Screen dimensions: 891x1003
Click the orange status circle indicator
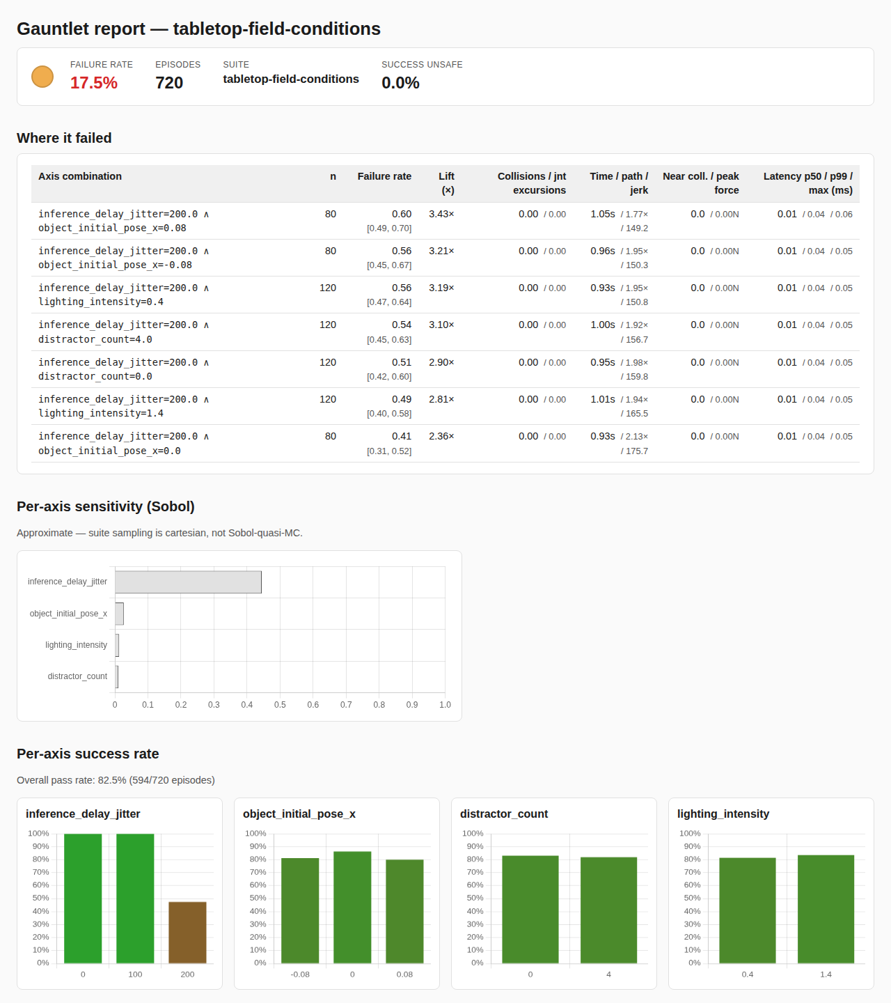42,77
